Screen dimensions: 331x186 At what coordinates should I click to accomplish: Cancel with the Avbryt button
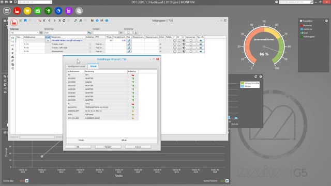(x=138, y=147)
